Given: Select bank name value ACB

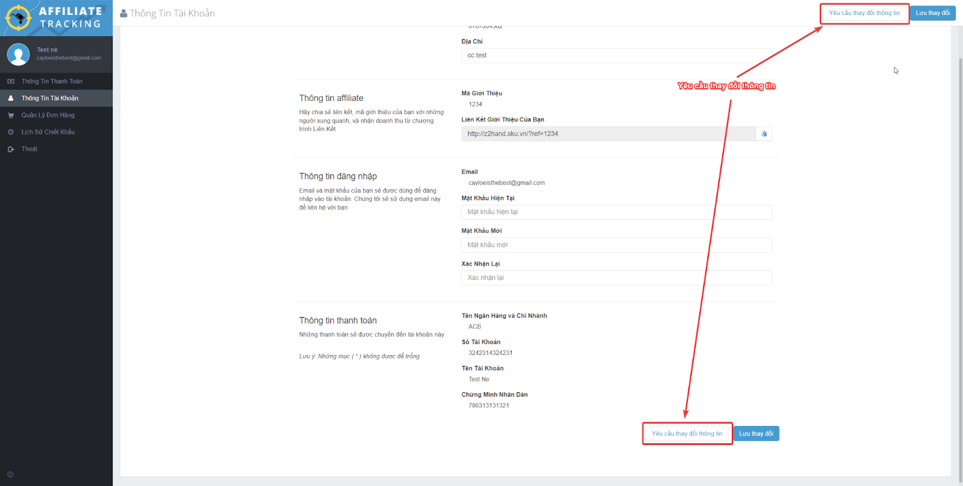Looking at the screenshot, I should tap(475, 327).
